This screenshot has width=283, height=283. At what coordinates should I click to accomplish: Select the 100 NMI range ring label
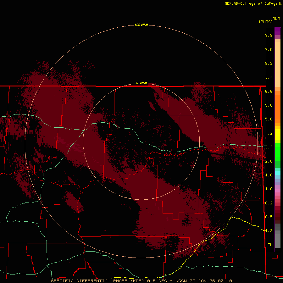pos(141,25)
